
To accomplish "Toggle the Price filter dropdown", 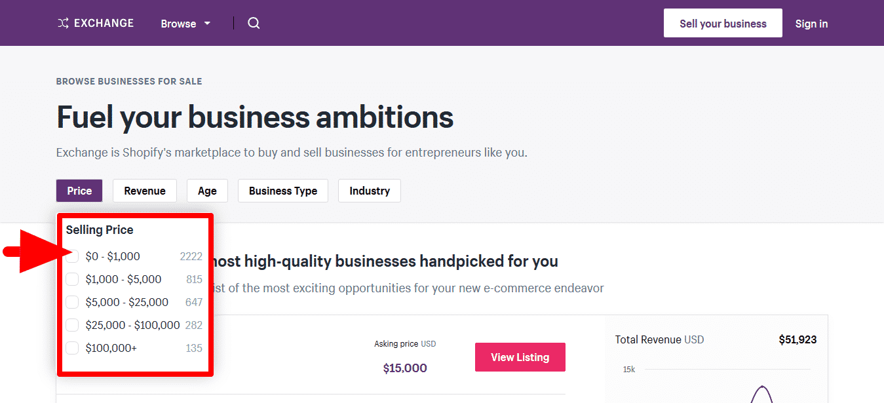I will (x=79, y=191).
